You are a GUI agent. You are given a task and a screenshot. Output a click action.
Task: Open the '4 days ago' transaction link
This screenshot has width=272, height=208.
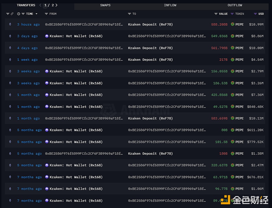click(x=28, y=48)
